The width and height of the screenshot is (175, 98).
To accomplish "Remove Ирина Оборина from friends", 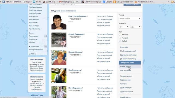I will click(103, 58).
